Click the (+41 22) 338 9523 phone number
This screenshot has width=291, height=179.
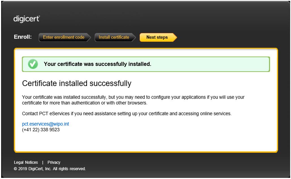tap(41, 130)
